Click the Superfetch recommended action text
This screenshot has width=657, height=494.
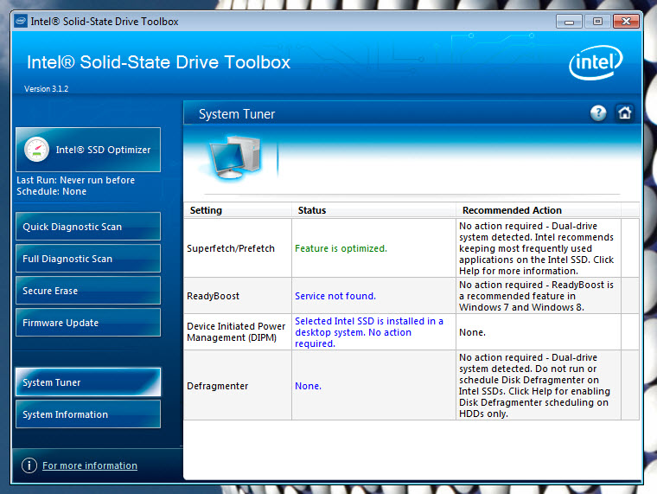(x=536, y=248)
